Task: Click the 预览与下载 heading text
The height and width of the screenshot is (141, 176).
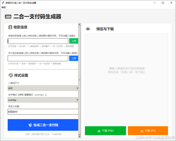Action: (105, 29)
